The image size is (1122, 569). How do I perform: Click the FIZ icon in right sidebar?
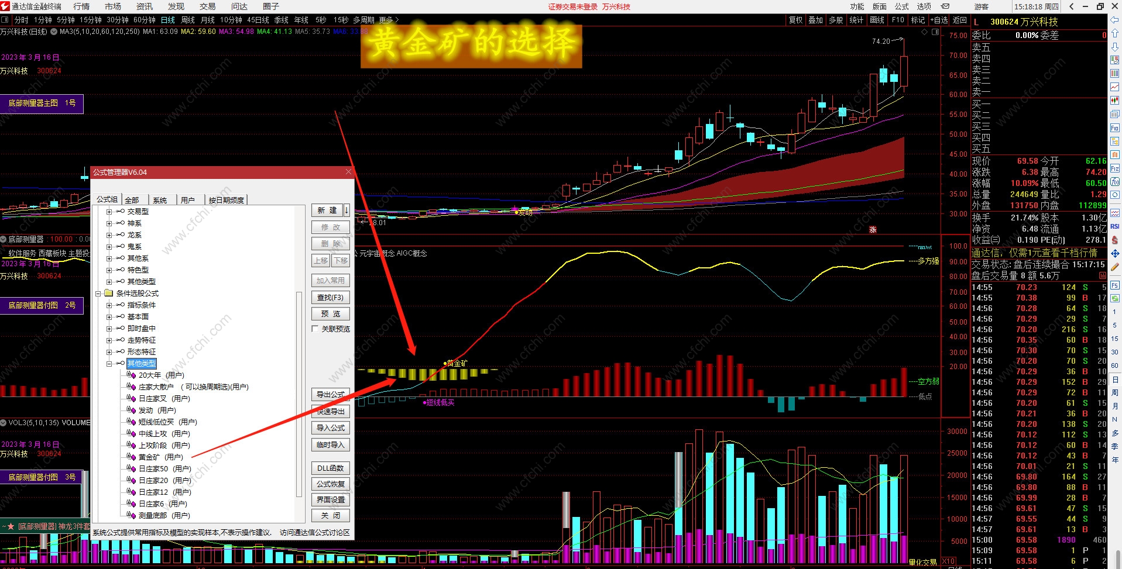click(1114, 168)
